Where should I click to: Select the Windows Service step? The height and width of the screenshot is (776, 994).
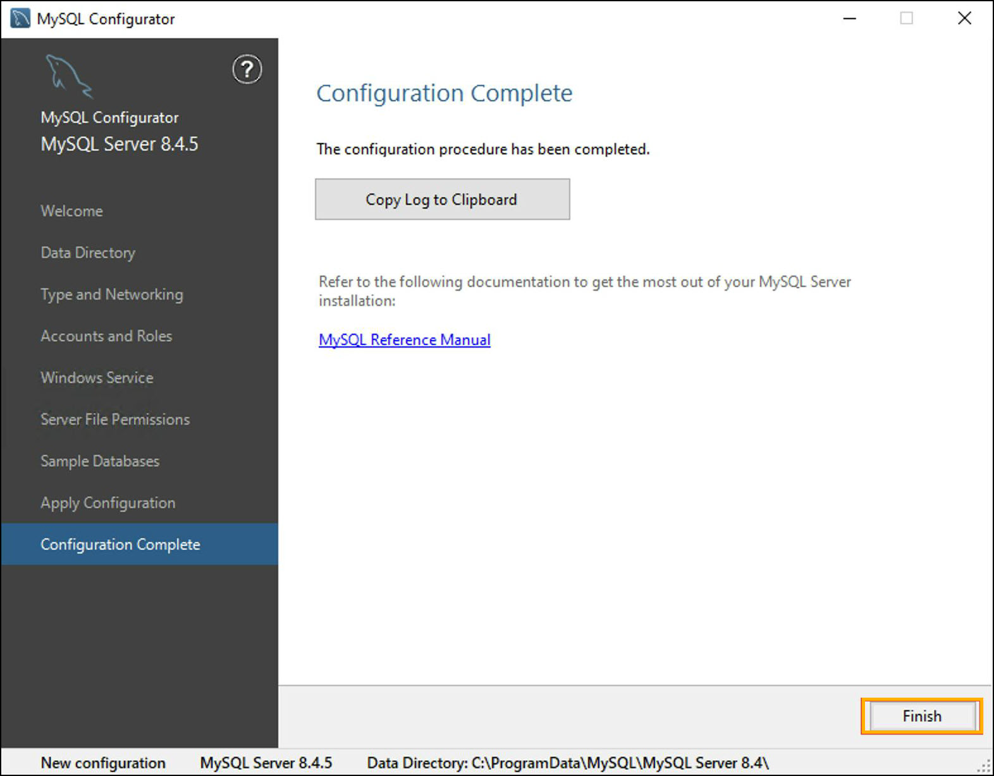pyautogui.click(x=97, y=378)
